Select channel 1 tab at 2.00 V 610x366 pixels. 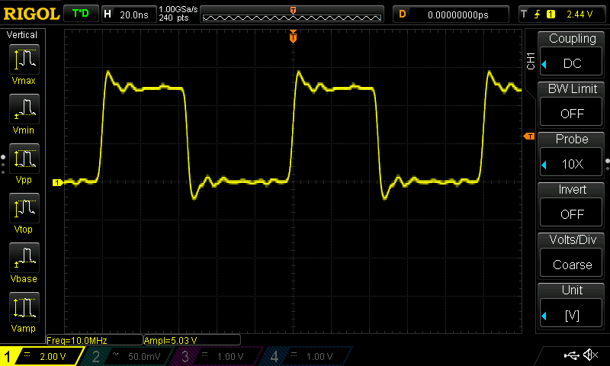coord(42,356)
